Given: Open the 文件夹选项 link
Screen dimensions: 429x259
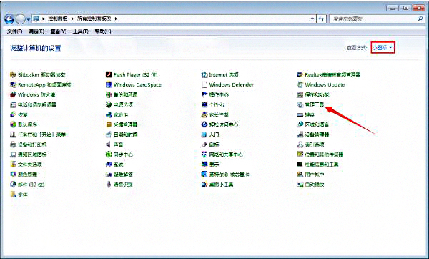Looking at the screenshot, I should pos(30,165).
